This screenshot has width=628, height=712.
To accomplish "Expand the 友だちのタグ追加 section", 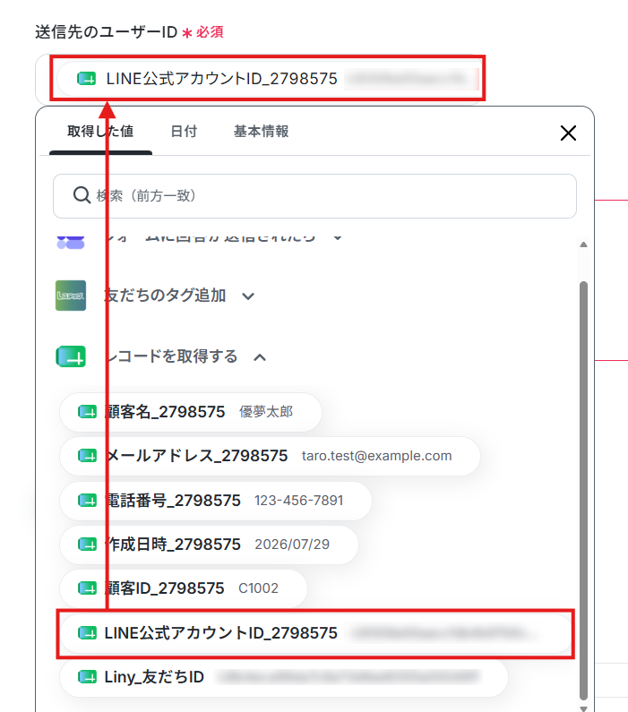I will pos(248,296).
